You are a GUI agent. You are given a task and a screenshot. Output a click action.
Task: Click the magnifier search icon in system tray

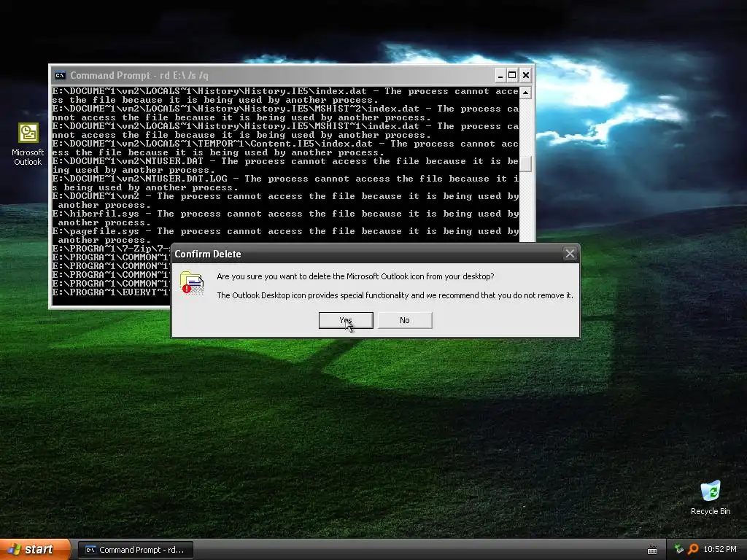[x=693, y=550]
